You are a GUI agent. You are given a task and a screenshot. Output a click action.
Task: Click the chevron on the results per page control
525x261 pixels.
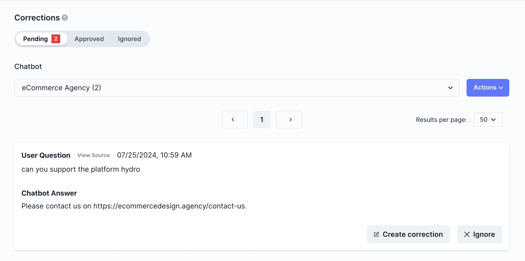pos(493,120)
